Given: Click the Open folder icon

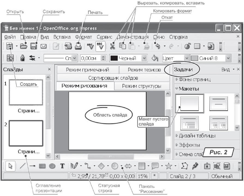Looking at the screenshot, I should (24, 46).
